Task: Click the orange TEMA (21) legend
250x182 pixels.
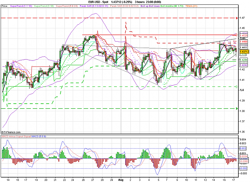Action: (x=191, y=6)
